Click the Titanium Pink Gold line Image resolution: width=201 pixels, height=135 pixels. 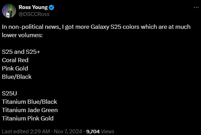(x=28, y=118)
